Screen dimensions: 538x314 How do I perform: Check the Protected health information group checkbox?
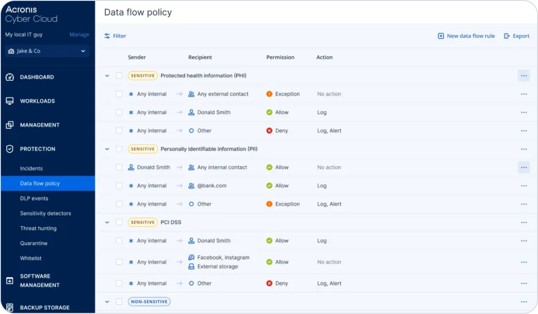click(119, 76)
